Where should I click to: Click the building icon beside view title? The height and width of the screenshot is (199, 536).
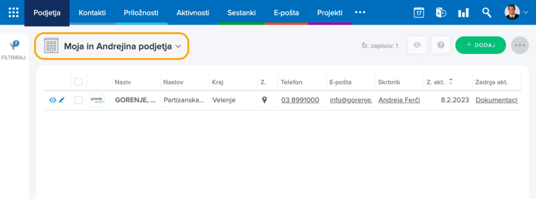tap(52, 46)
